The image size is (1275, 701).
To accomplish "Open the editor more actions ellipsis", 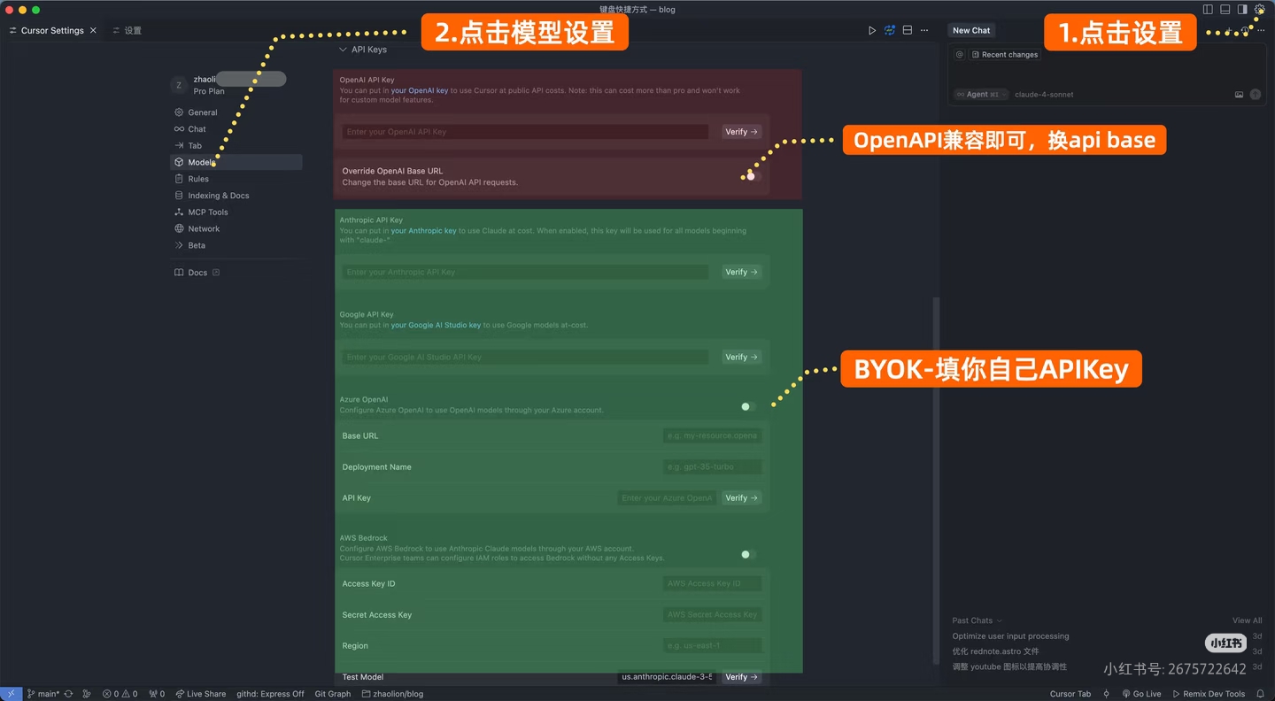I will tap(924, 30).
